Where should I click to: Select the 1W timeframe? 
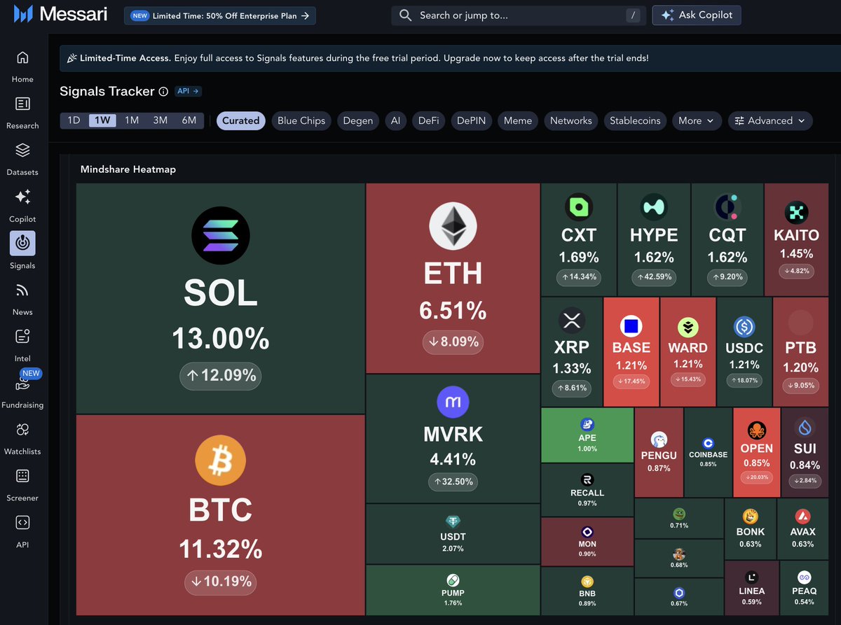click(x=102, y=120)
